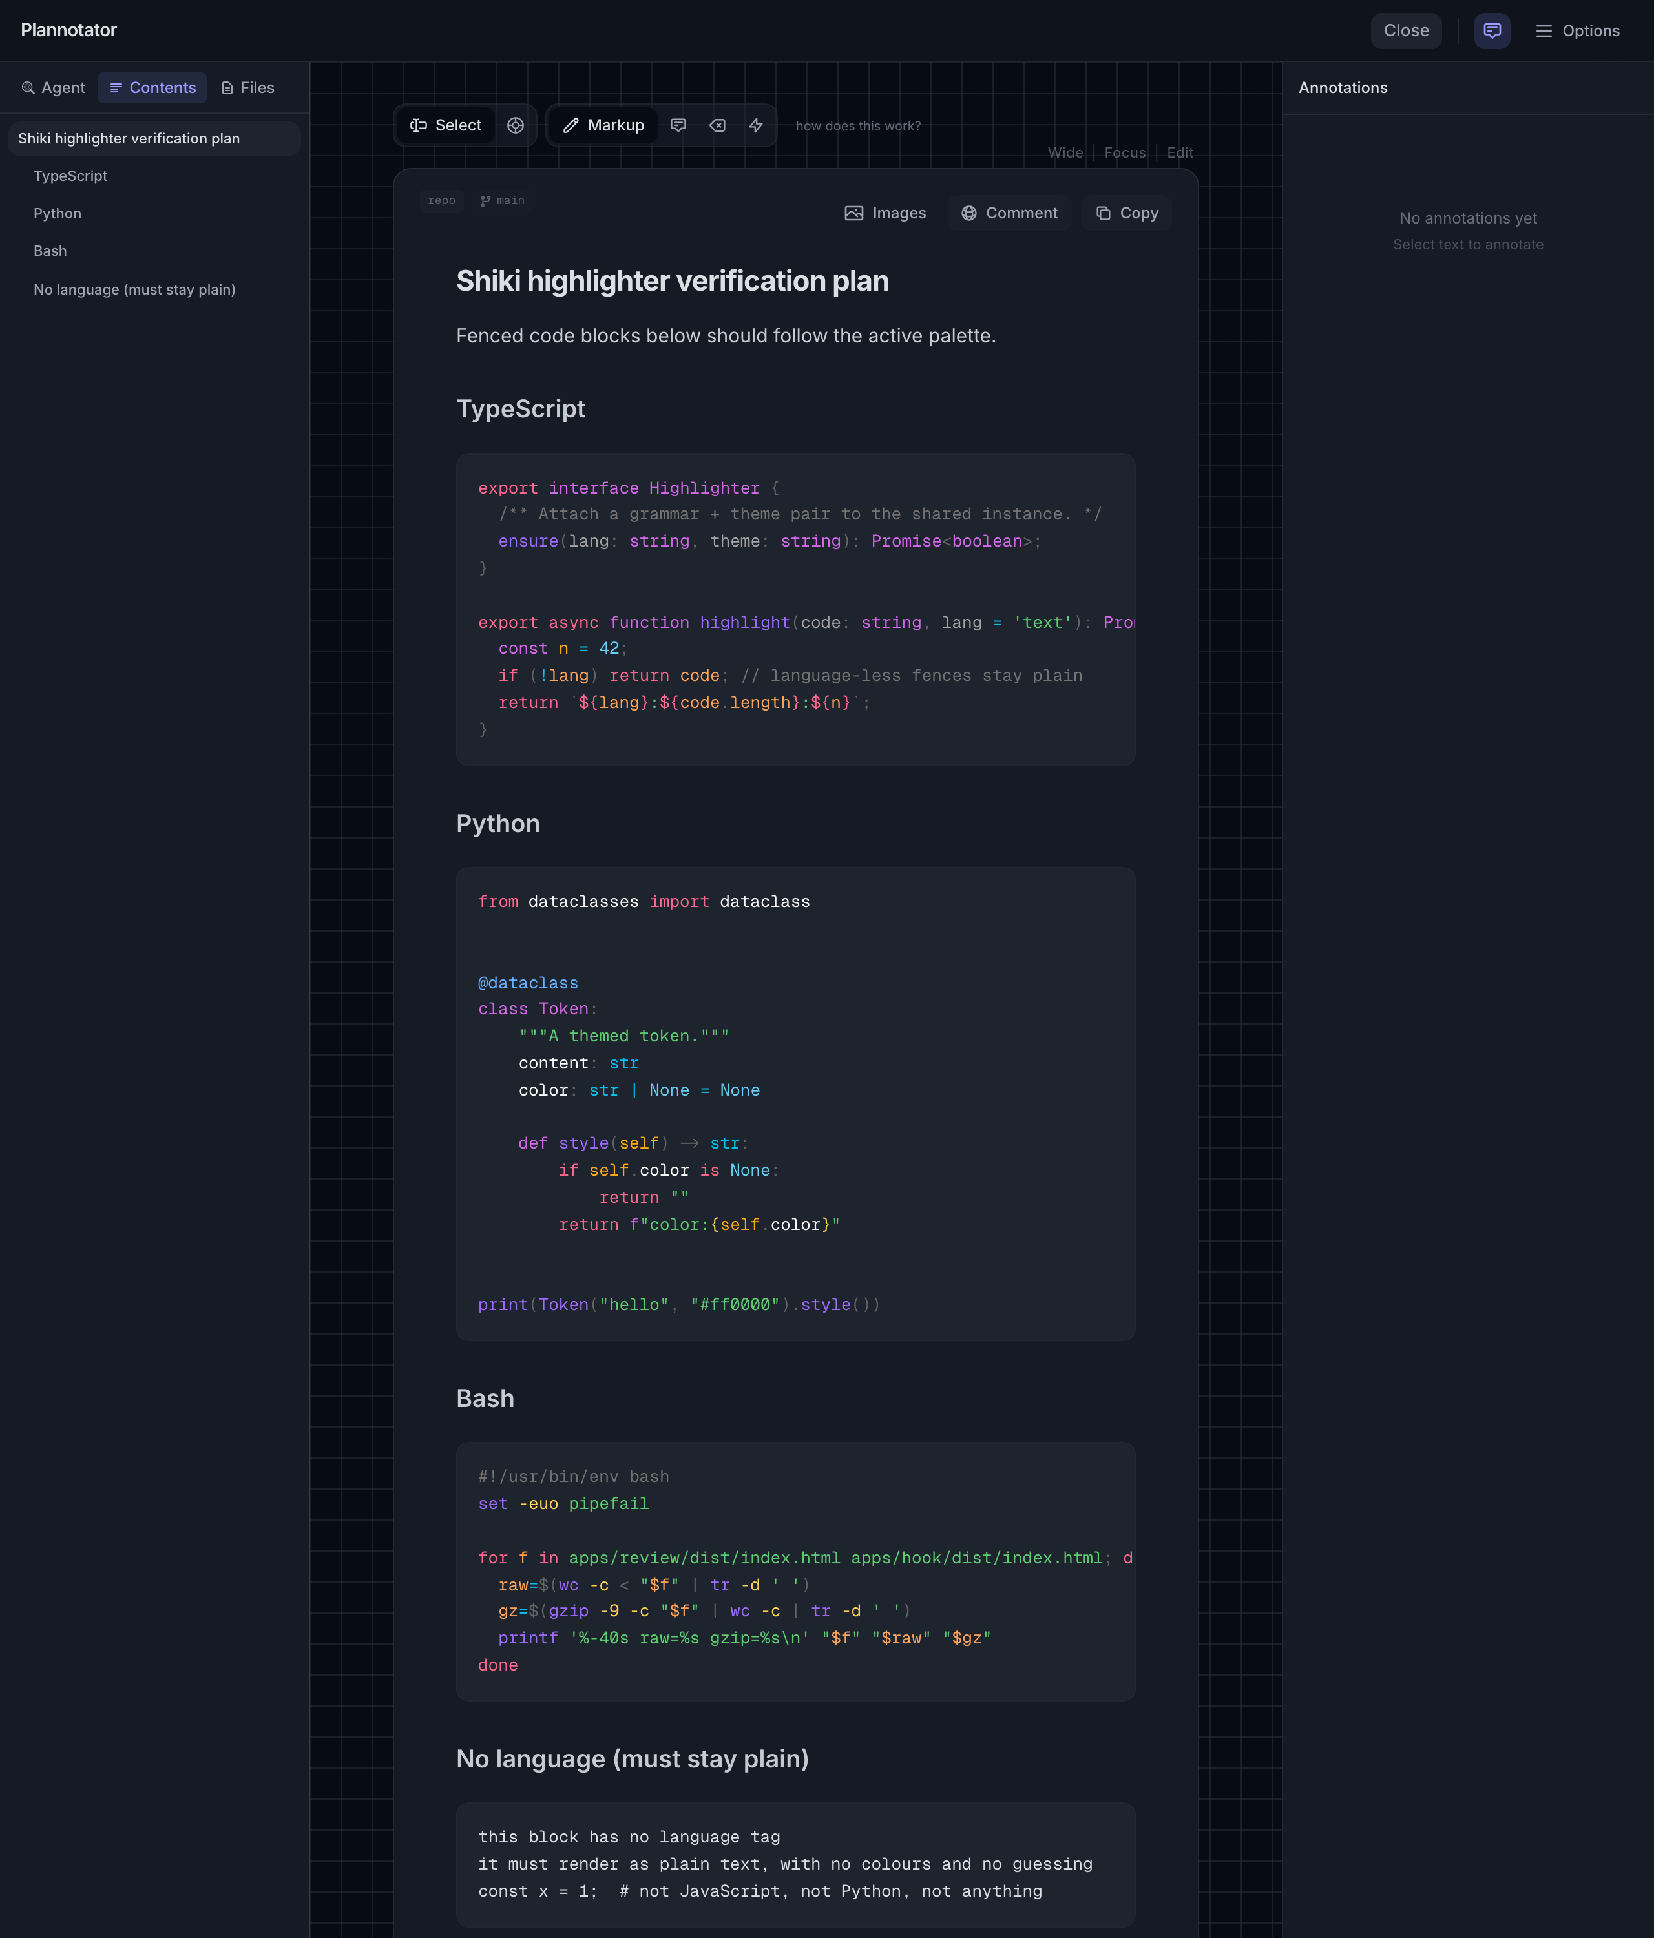Click the 'how does this work?' link
Image resolution: width=1654 pixels, height=1938 pixels.
click(858, 126)
